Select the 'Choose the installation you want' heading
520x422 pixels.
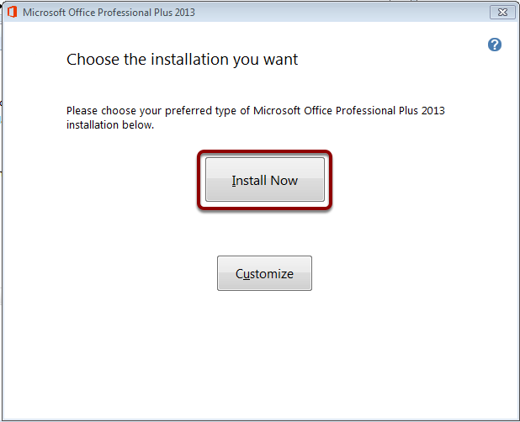[x=182, y=60]
